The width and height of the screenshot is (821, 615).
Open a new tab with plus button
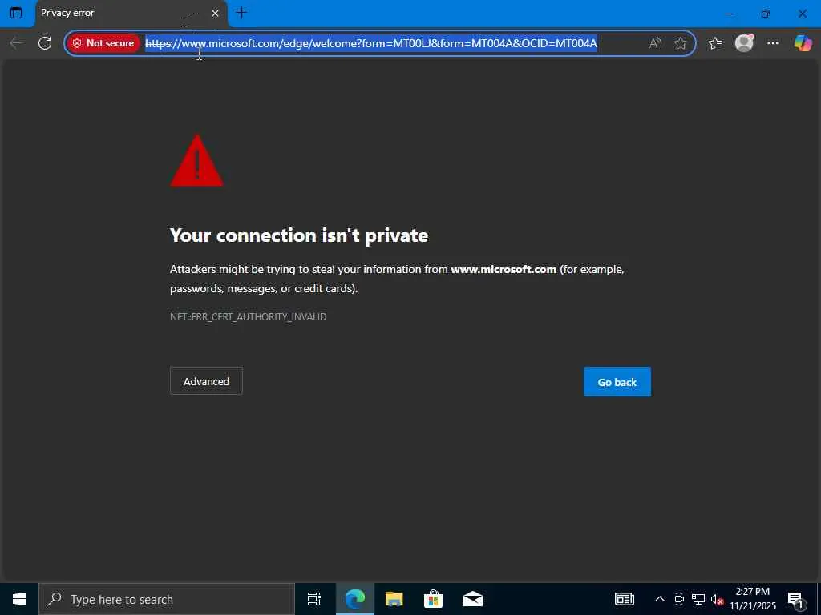241,13
